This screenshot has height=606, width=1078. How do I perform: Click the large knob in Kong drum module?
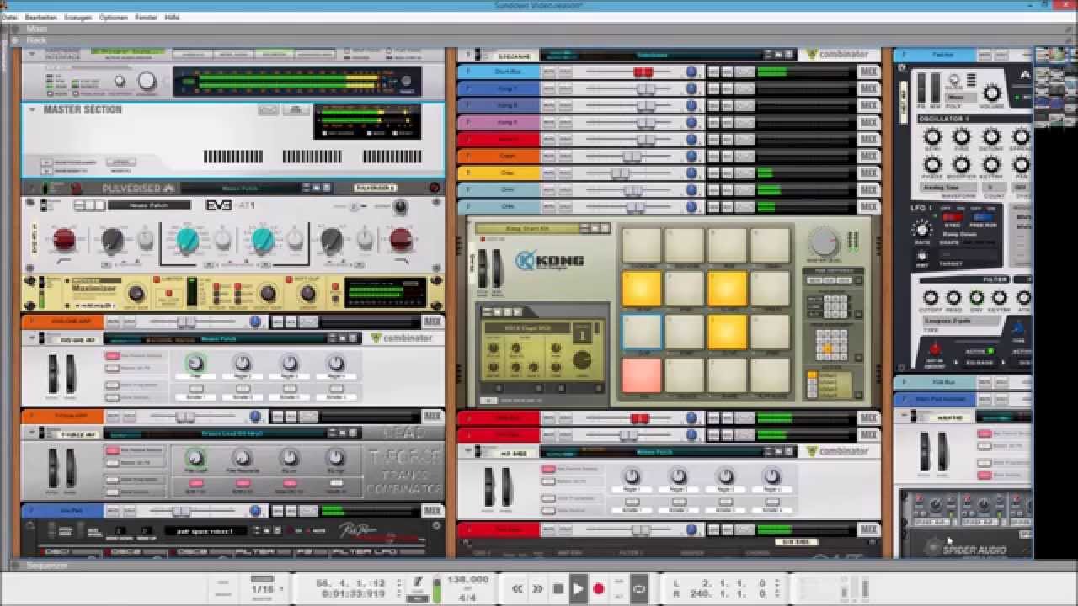tap(581, 360)
